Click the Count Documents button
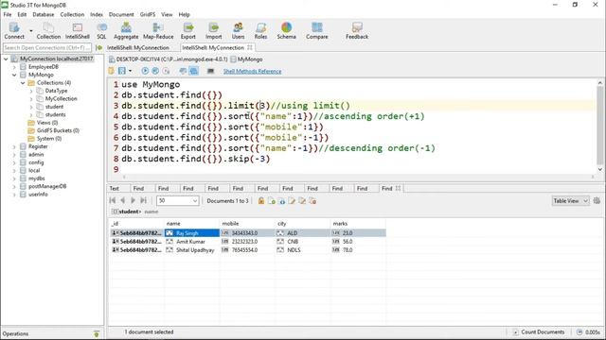606x340 pixels. coord(539,331)
